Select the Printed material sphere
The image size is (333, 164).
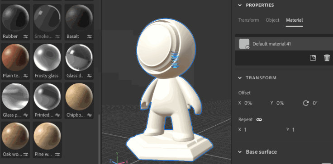pyautogui.click(x=48, y=97)
